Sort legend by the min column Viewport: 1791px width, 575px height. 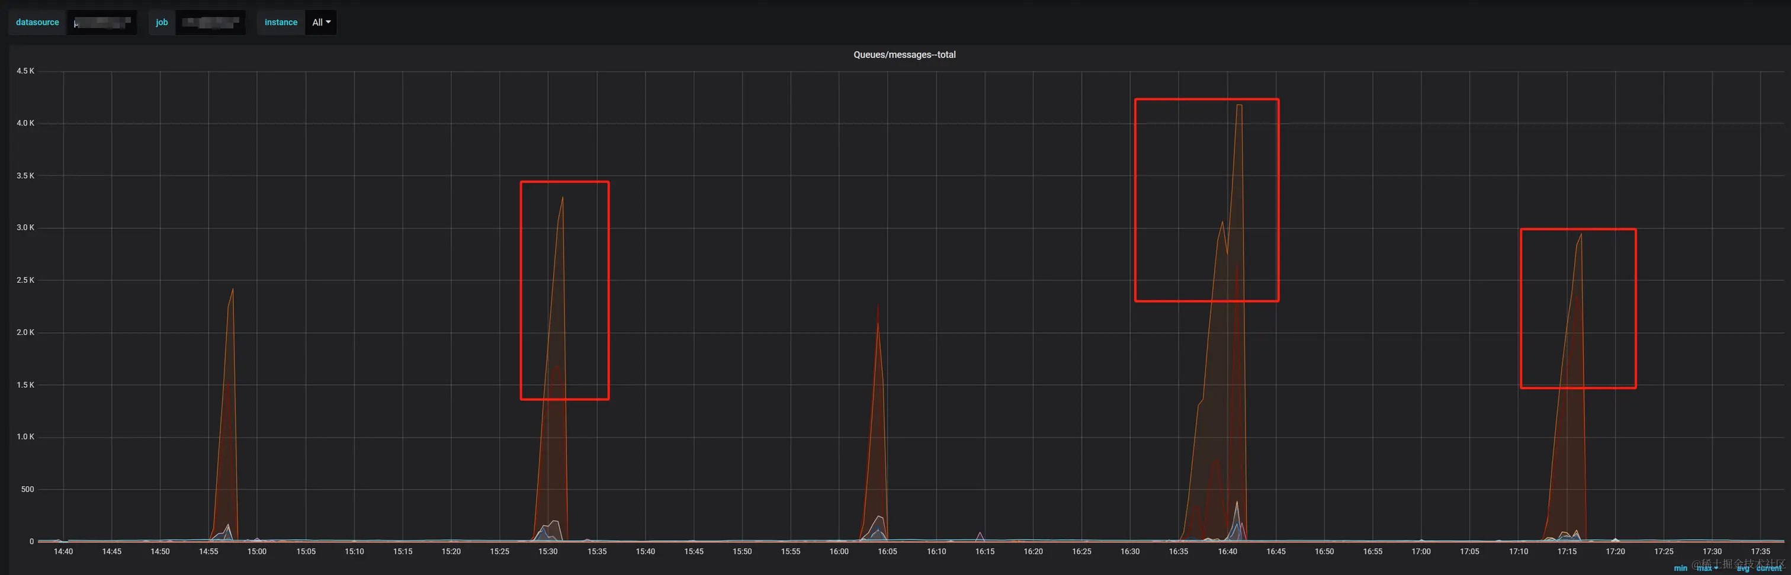tap(1680, 568)
